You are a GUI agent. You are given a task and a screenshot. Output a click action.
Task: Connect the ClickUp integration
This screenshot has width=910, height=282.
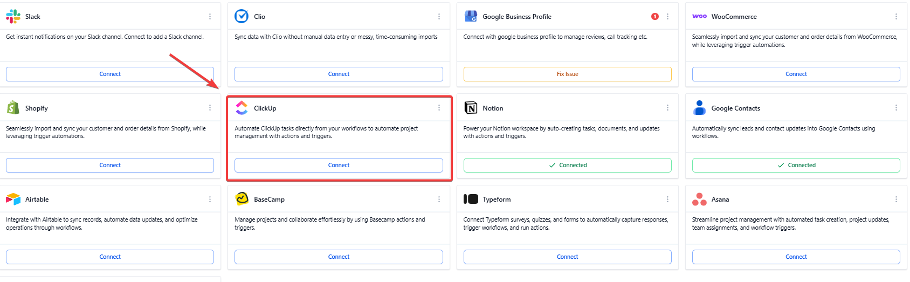point(339,165)
